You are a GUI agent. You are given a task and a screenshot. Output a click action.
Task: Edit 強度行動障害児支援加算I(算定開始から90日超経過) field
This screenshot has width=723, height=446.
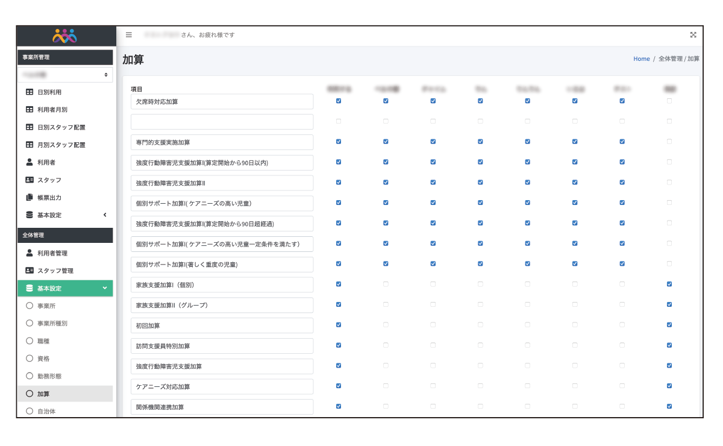click(222, 224)
